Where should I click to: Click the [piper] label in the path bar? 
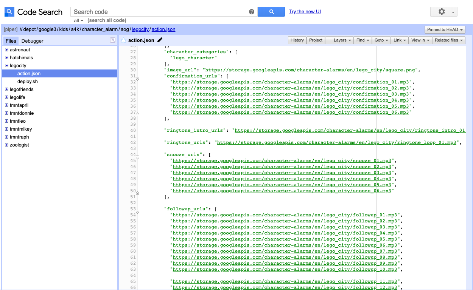[11, 29]
